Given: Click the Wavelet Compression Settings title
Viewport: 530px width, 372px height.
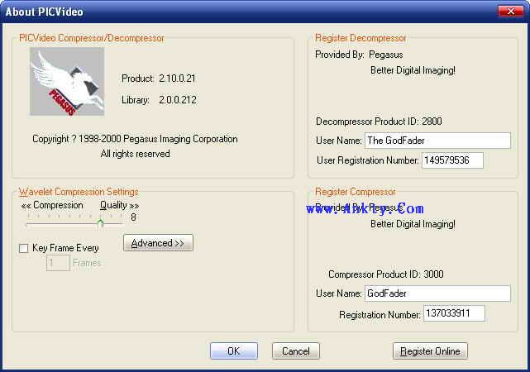Looking at the screenshot, I should (x=79, y=192).
